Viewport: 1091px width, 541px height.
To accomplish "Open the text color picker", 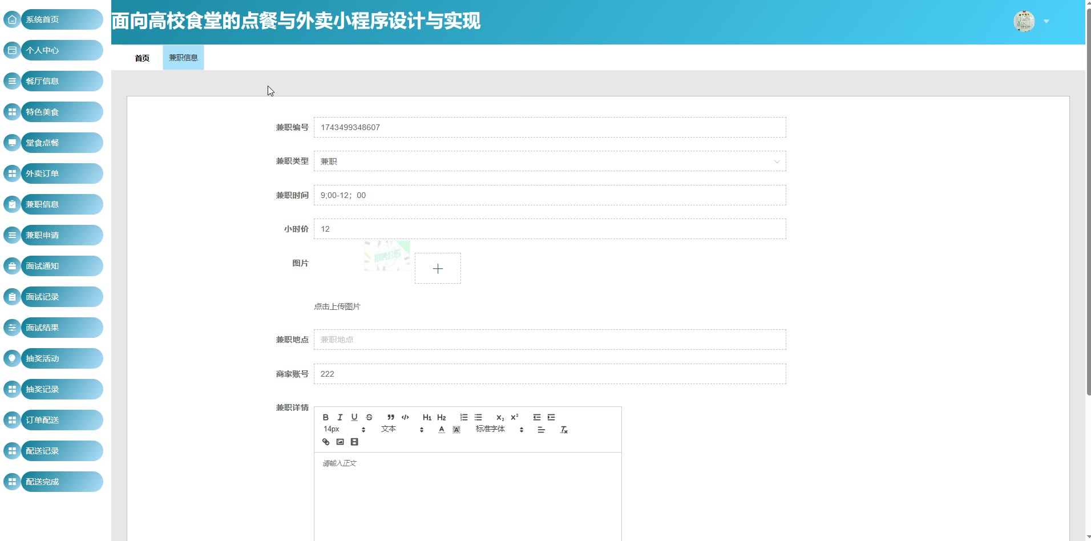I will [x=442, y=430].
